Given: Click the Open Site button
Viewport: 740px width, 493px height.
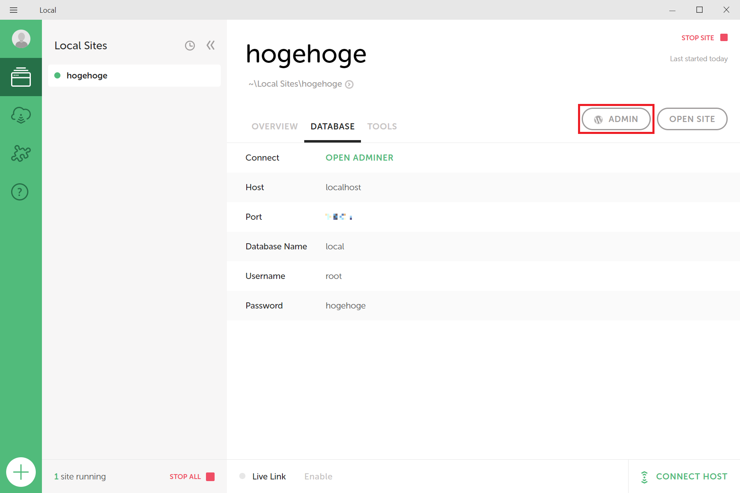Looking at the screenshot, I should (x=692, y=119).
